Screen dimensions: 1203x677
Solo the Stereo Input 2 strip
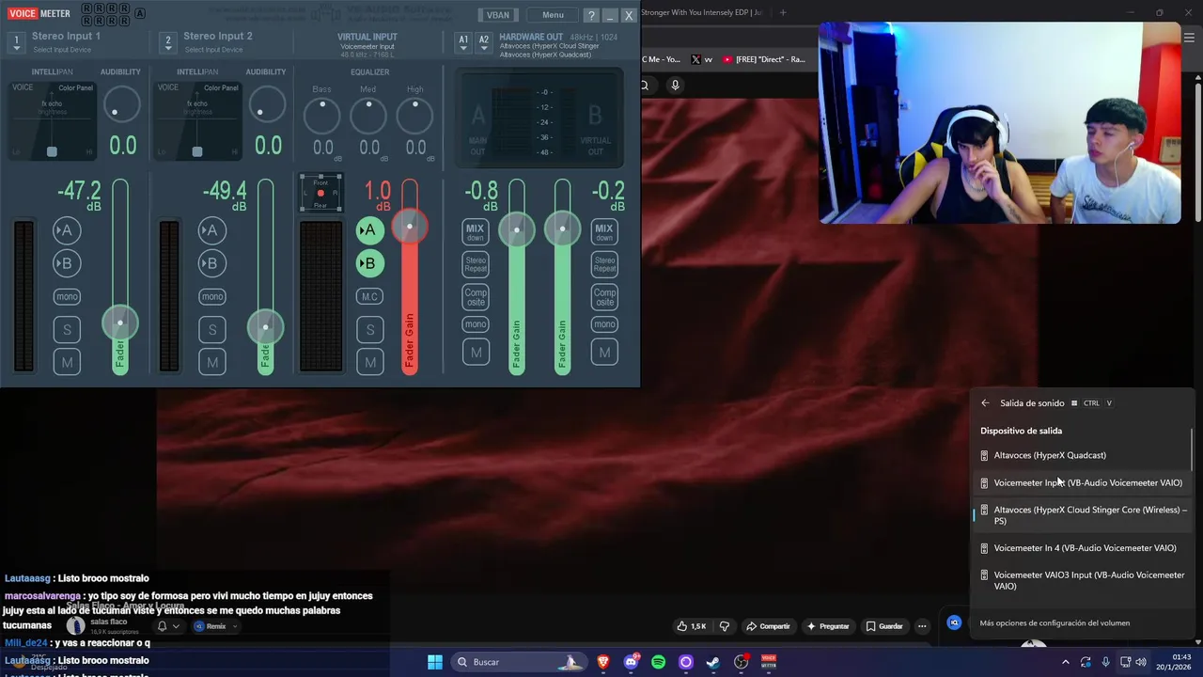click(x=212, y=329)
